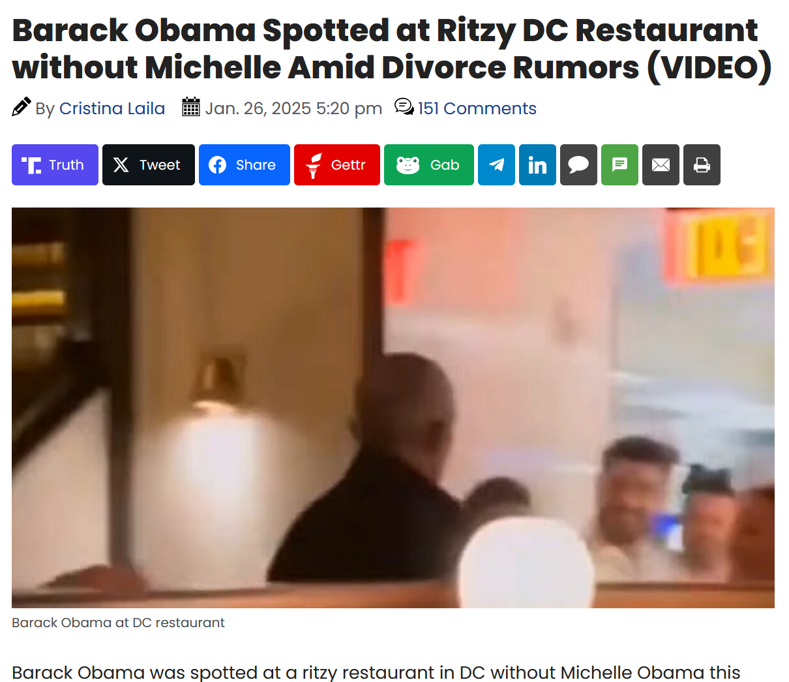Click the Gettr torch icon

pos(314,166)
